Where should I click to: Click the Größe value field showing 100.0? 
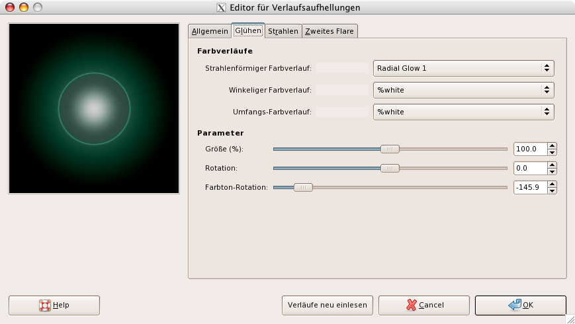[530, 149]
